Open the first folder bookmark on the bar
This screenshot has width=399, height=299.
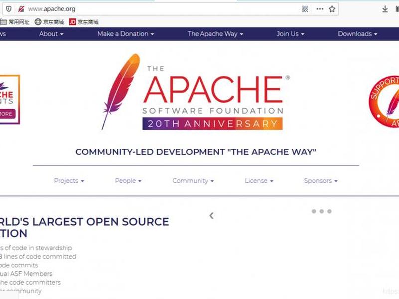coord(15,22)
